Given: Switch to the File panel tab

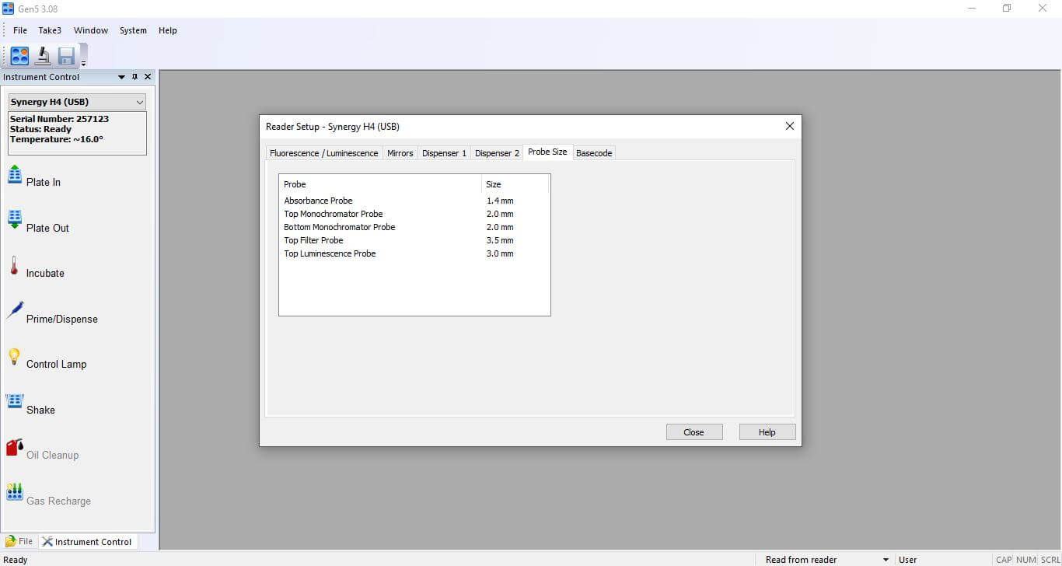Looking at the screenshot, I should pyautogui.click(x=19, y=541).
